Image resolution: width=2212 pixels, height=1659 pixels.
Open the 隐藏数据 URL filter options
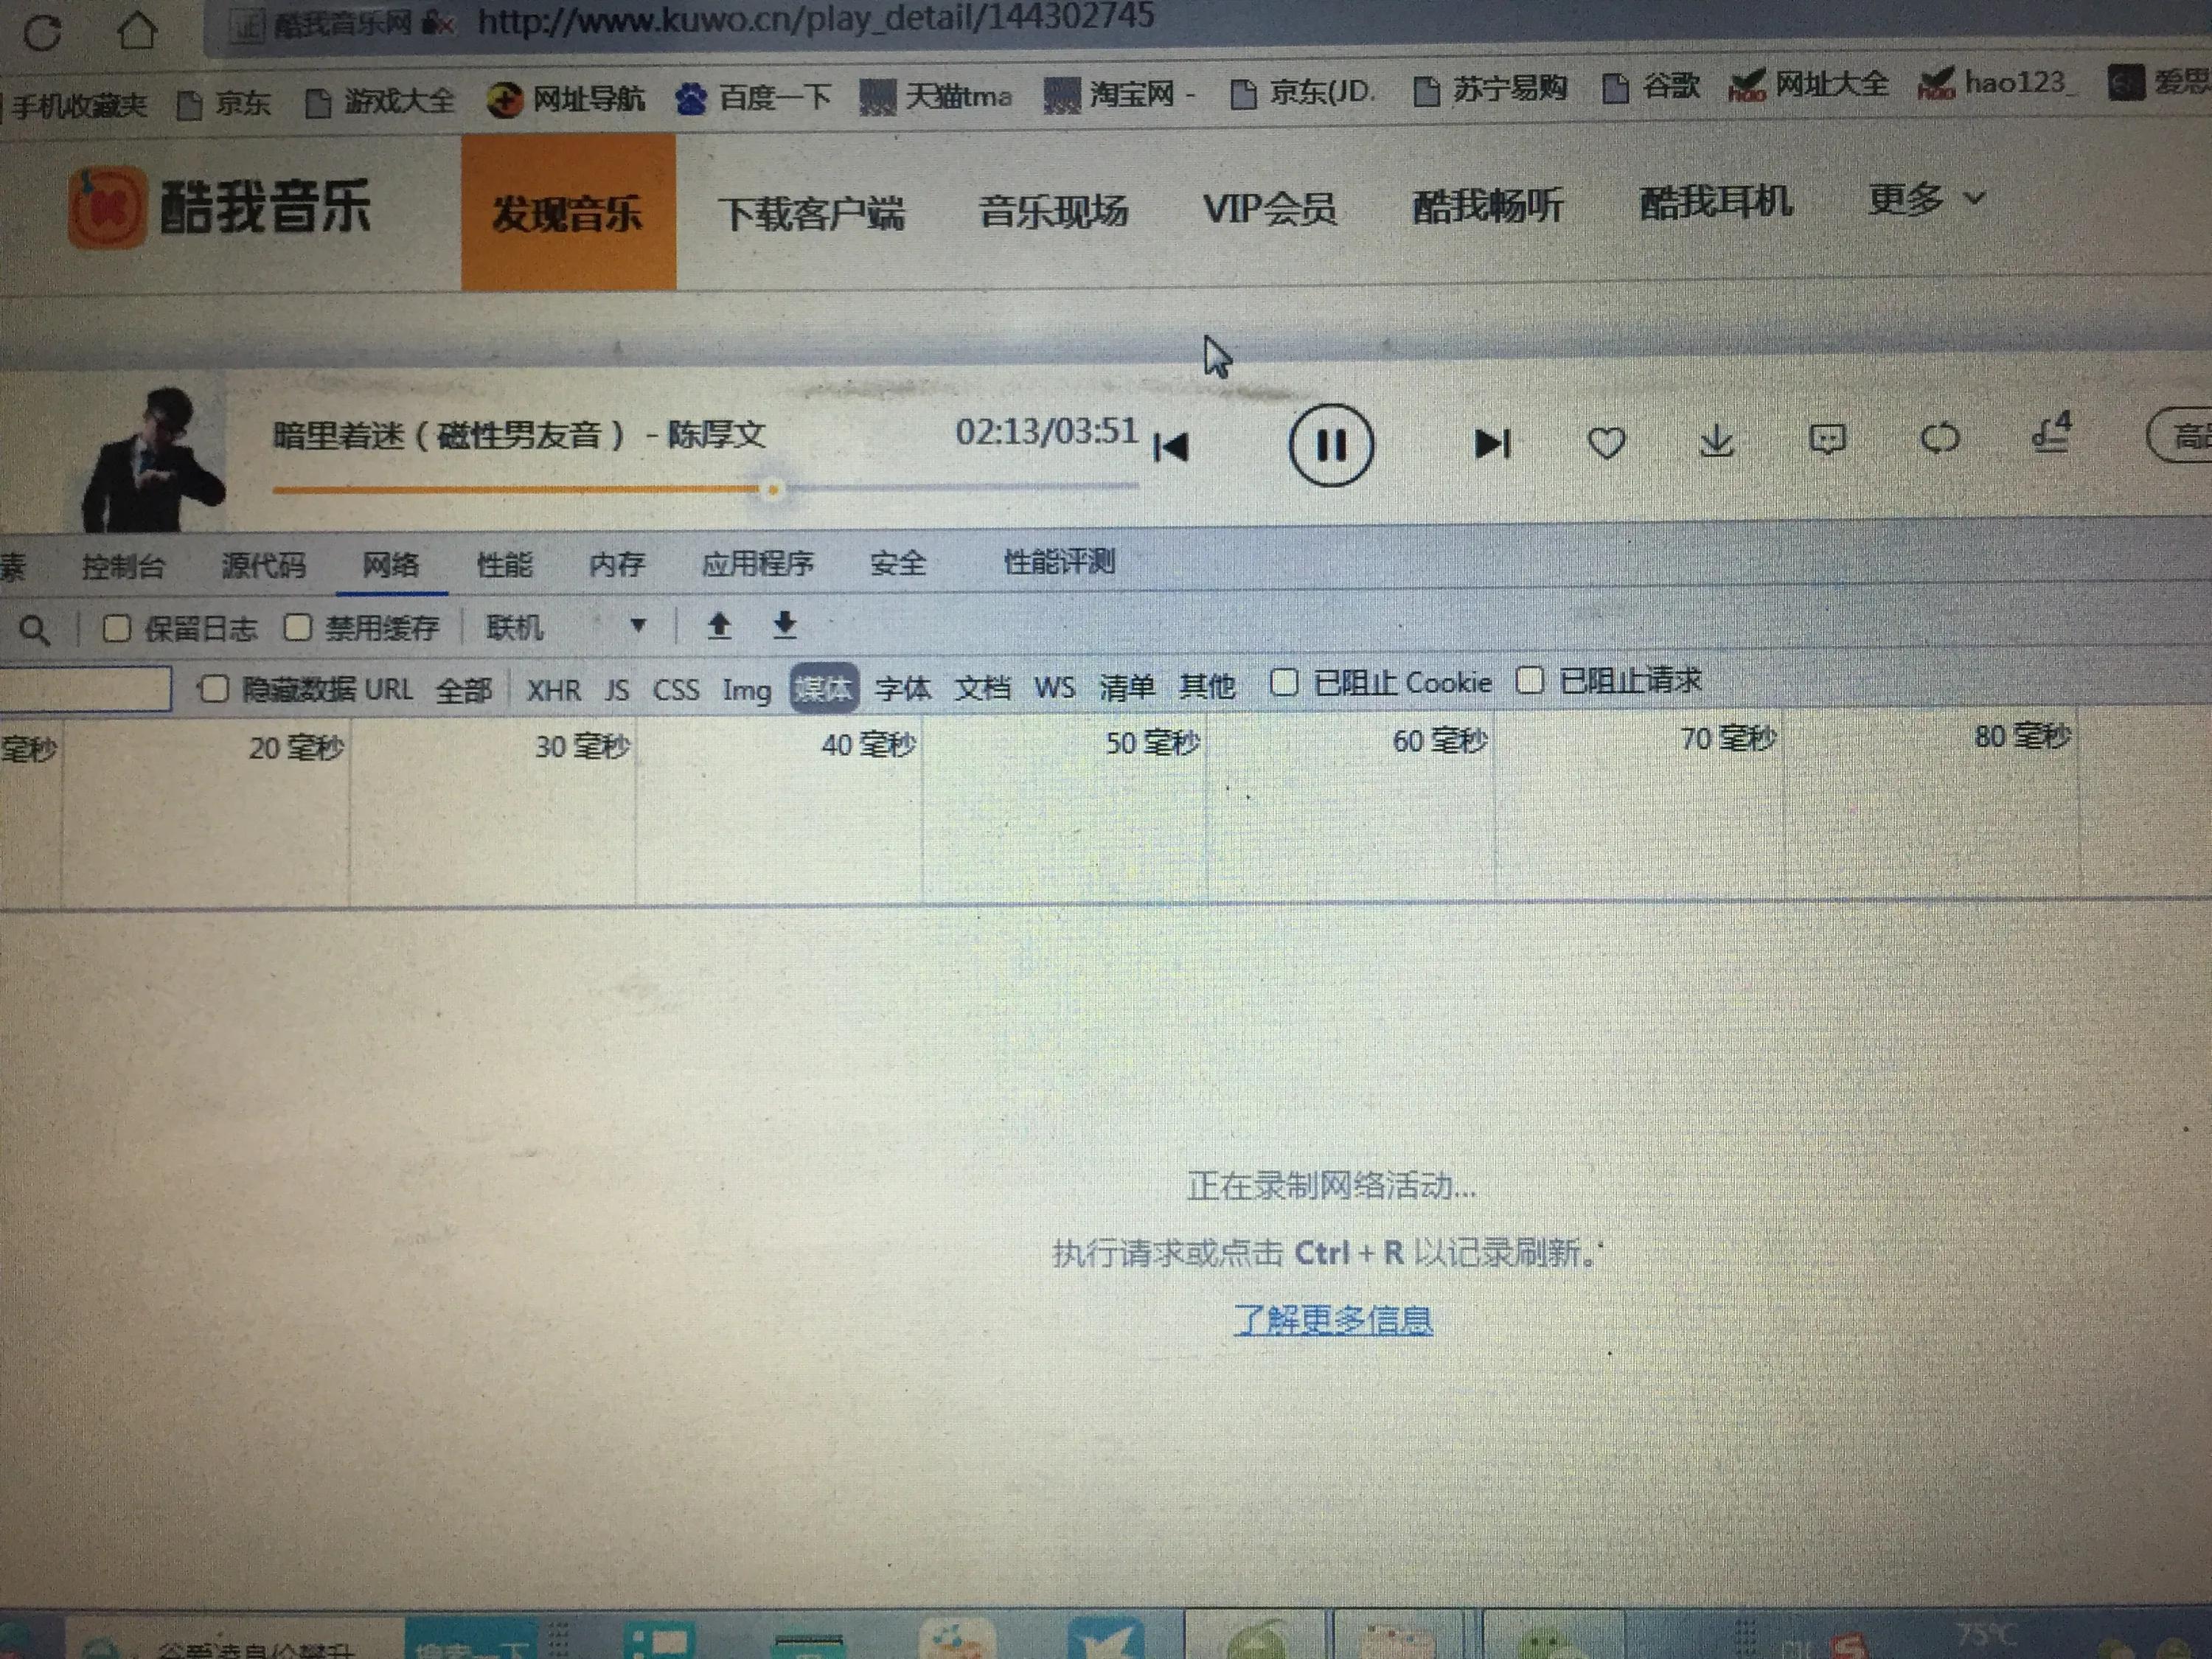pos(215,688)
